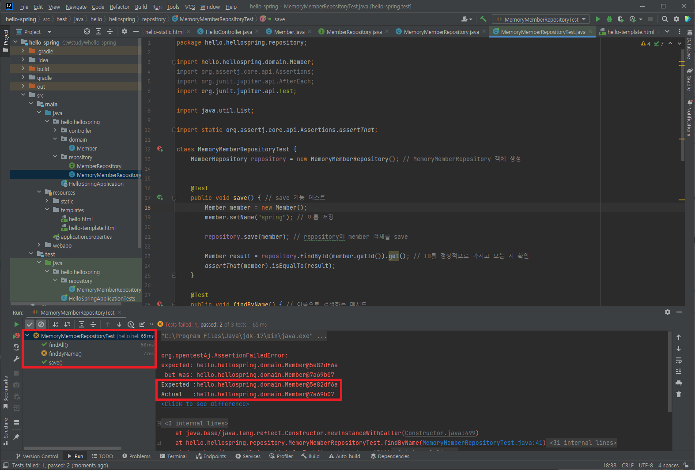Open the Problems tool window
695x470 pixels.
[136, 456]
